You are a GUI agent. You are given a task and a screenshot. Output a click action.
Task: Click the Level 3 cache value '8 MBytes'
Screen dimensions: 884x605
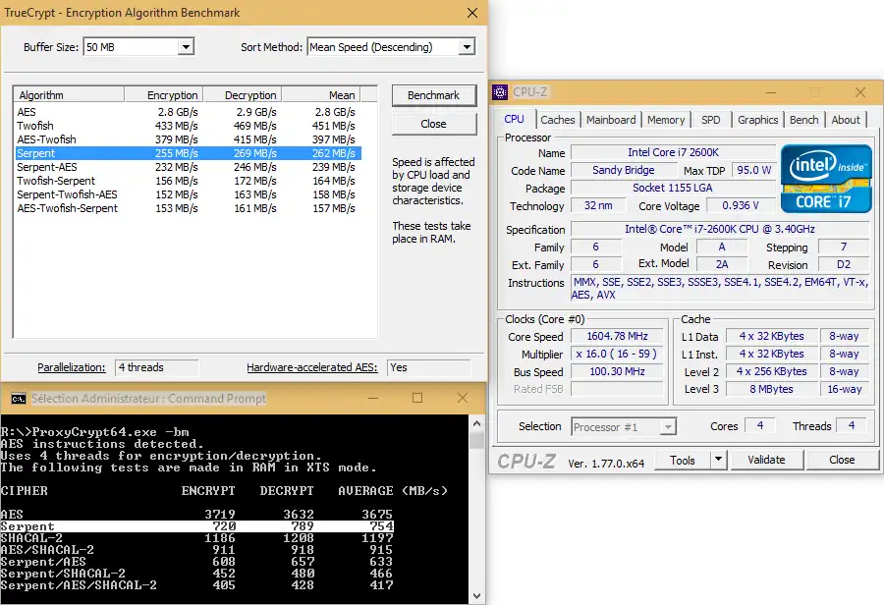(x=771, y=389)
